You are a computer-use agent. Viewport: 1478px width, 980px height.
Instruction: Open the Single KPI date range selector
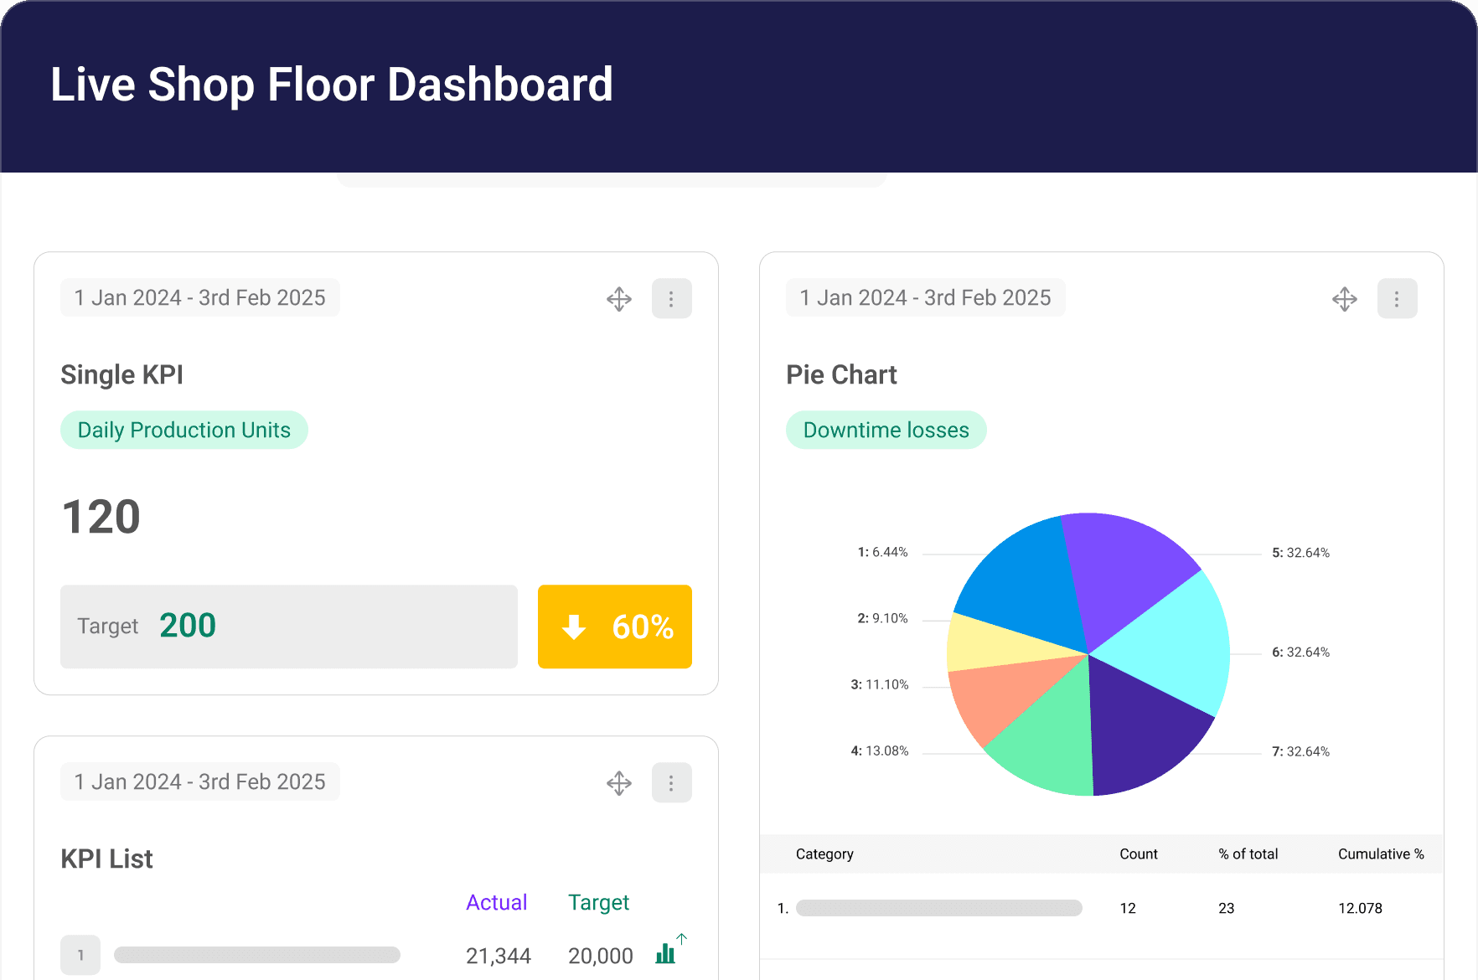coord(199,298)
